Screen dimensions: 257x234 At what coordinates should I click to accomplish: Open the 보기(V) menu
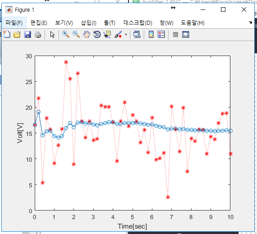tap(64, 23)
